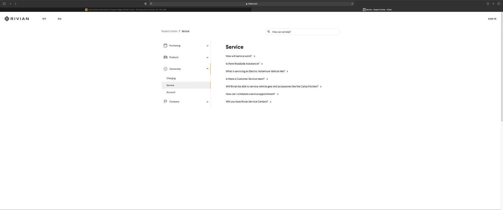This screenshot has width=503, height=210.
Task: Open the R1S nav item
Action: tap(60, 19)
